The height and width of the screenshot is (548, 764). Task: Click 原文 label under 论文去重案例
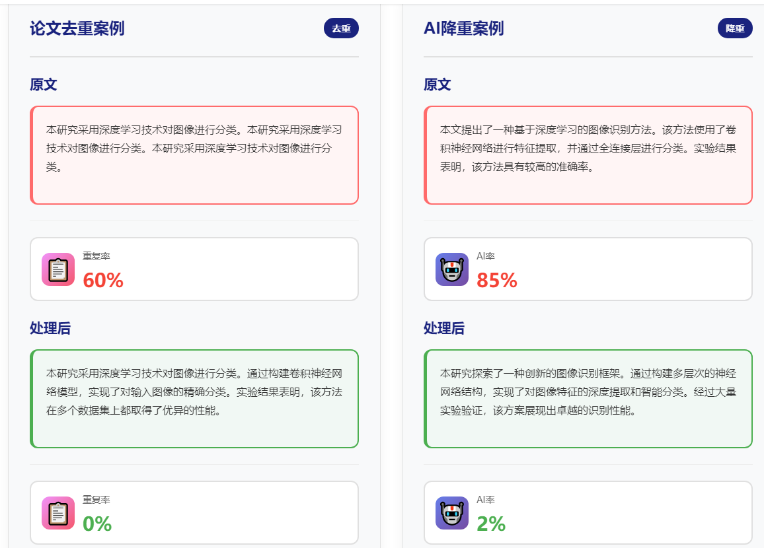pos(44,85)
